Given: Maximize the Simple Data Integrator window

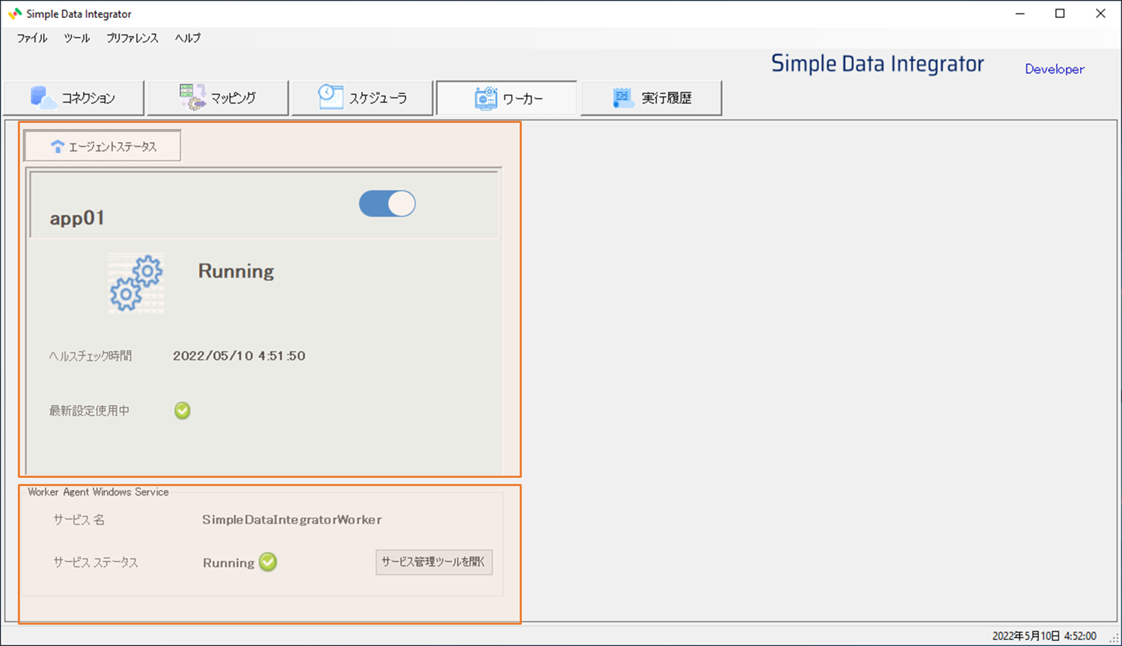Looking at the screenshot, I should 1060,14.
